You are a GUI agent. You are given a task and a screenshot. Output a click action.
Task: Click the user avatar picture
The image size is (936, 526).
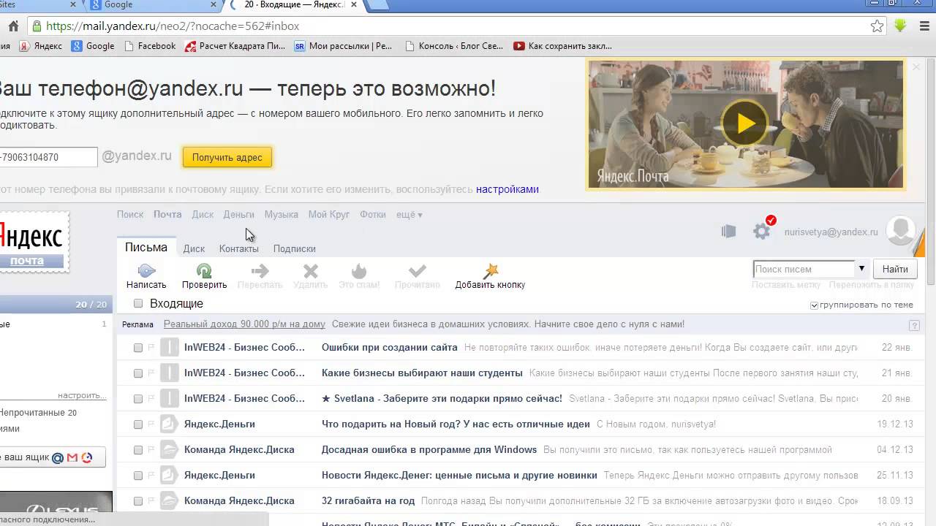coord(900,230)
